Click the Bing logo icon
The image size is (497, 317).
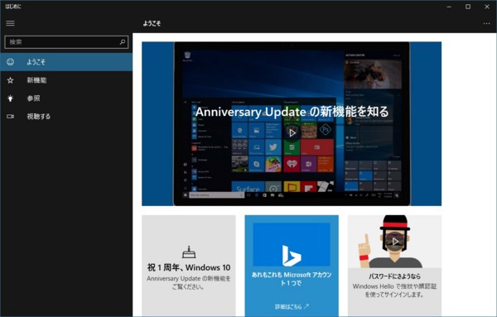pos(292,256)
